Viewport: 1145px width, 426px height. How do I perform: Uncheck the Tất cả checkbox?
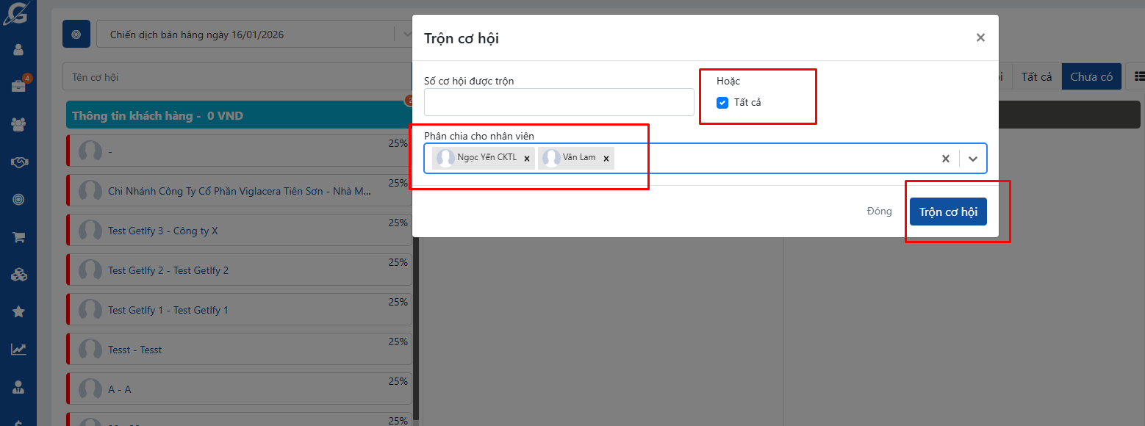[x=722, y=103]
